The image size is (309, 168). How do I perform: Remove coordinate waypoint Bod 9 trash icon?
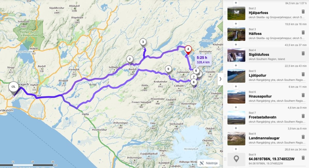point(303,158)
